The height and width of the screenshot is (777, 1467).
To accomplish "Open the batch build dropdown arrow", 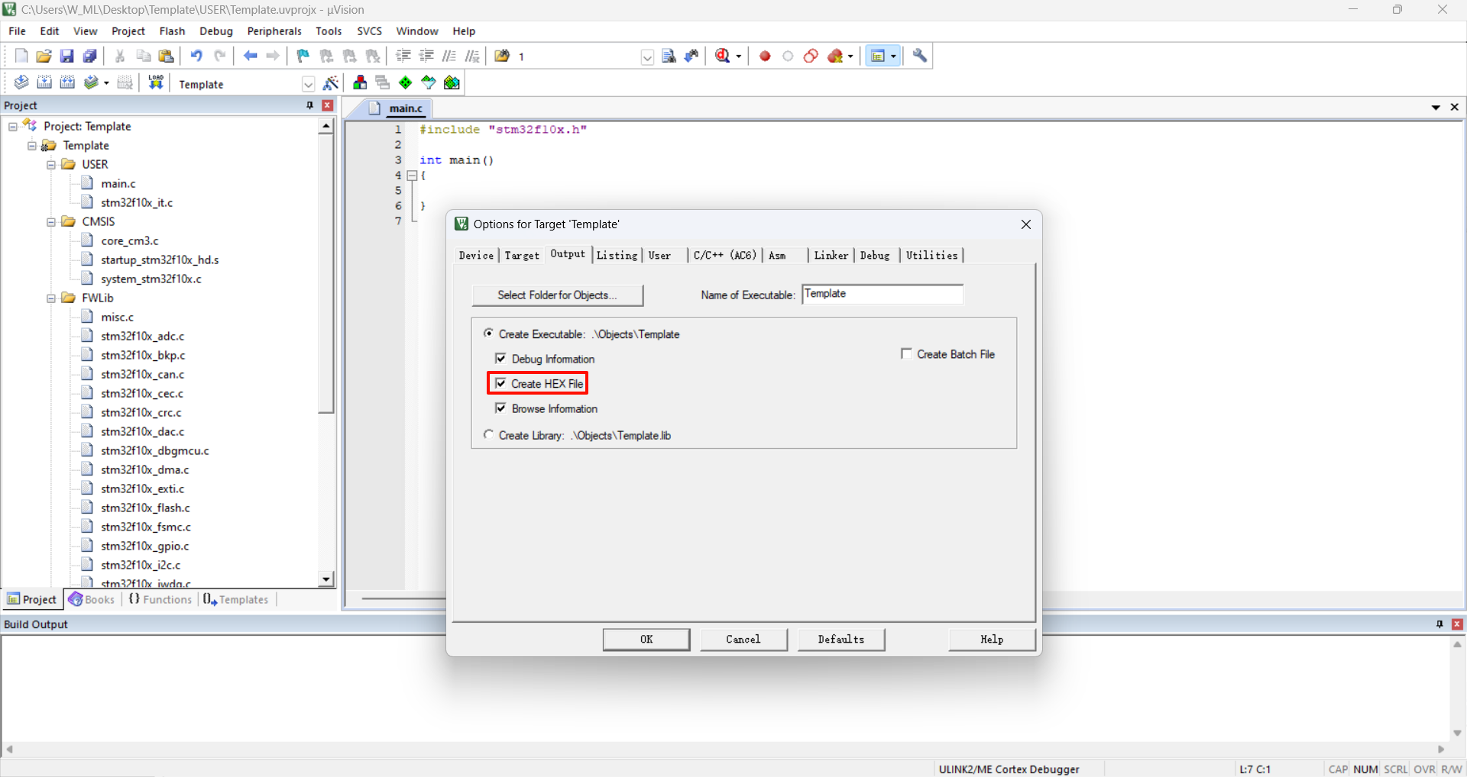I will (106, 83).
